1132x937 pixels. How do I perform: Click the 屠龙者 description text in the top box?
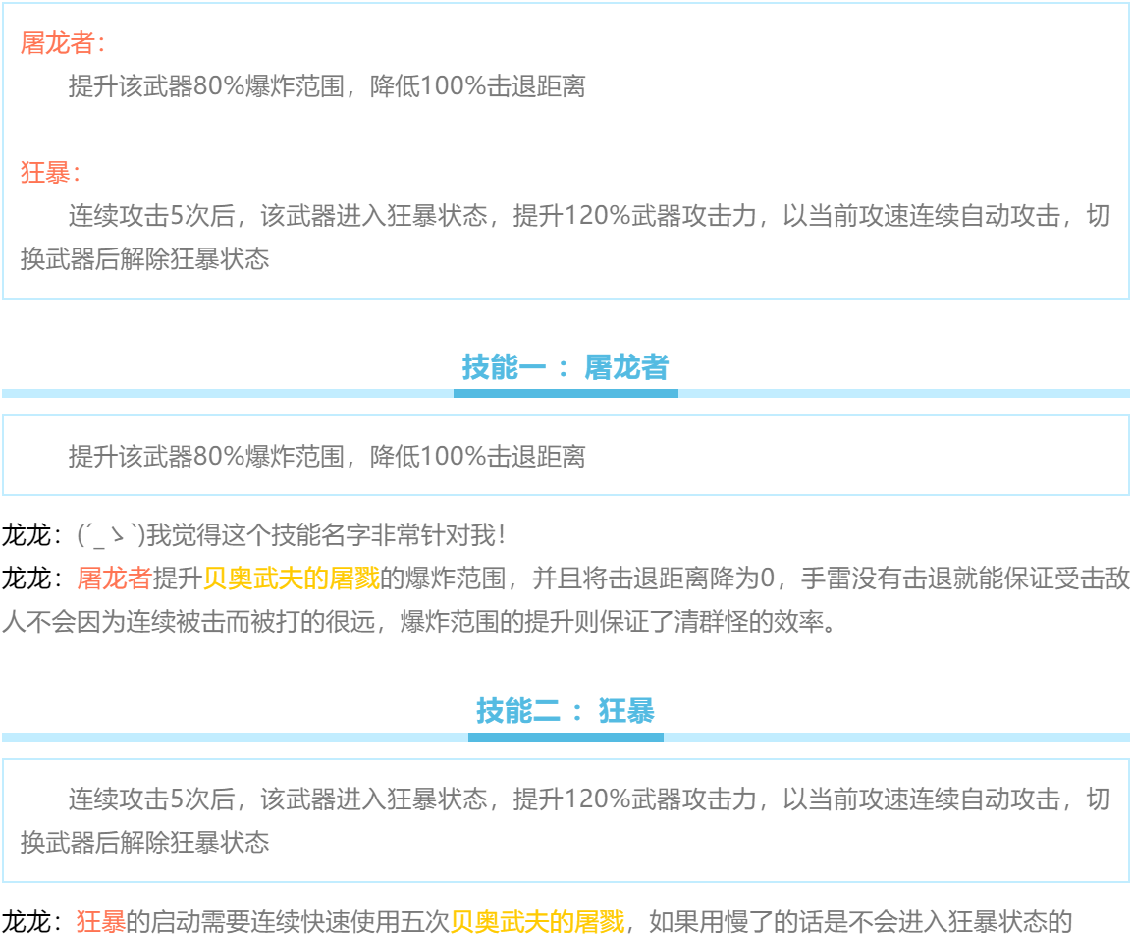[326, 86]
